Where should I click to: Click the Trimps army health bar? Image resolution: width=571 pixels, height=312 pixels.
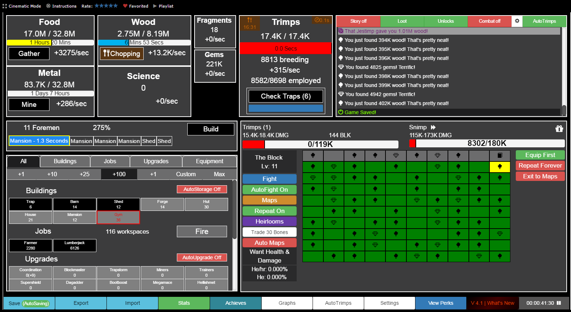coord(320,144)
